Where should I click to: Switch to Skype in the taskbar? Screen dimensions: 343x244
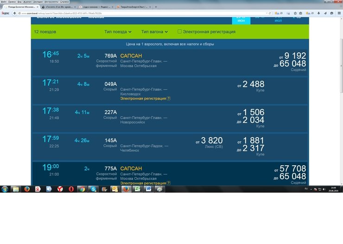pyautogui.click(x=93, y=189)
